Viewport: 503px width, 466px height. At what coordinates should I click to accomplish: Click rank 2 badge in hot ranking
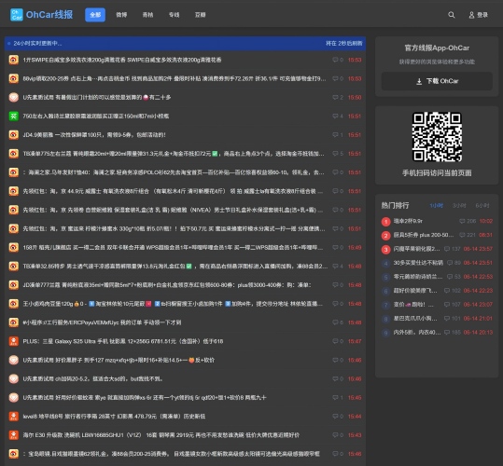385,236
